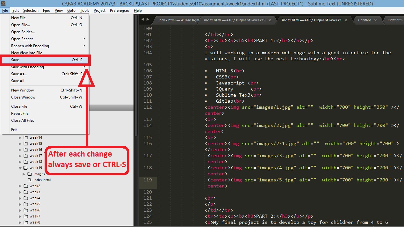Open the Tools menu
This screenshot has width=404, height=227.
coord(84,11)
